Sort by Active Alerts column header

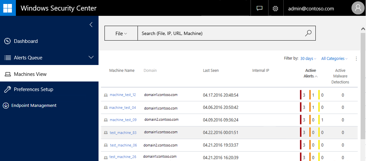tap(310, 73)
